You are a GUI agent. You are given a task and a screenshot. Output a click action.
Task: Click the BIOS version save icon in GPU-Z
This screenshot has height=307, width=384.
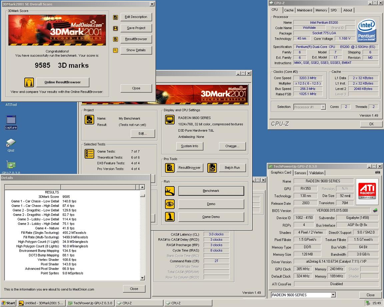(375, 210)
